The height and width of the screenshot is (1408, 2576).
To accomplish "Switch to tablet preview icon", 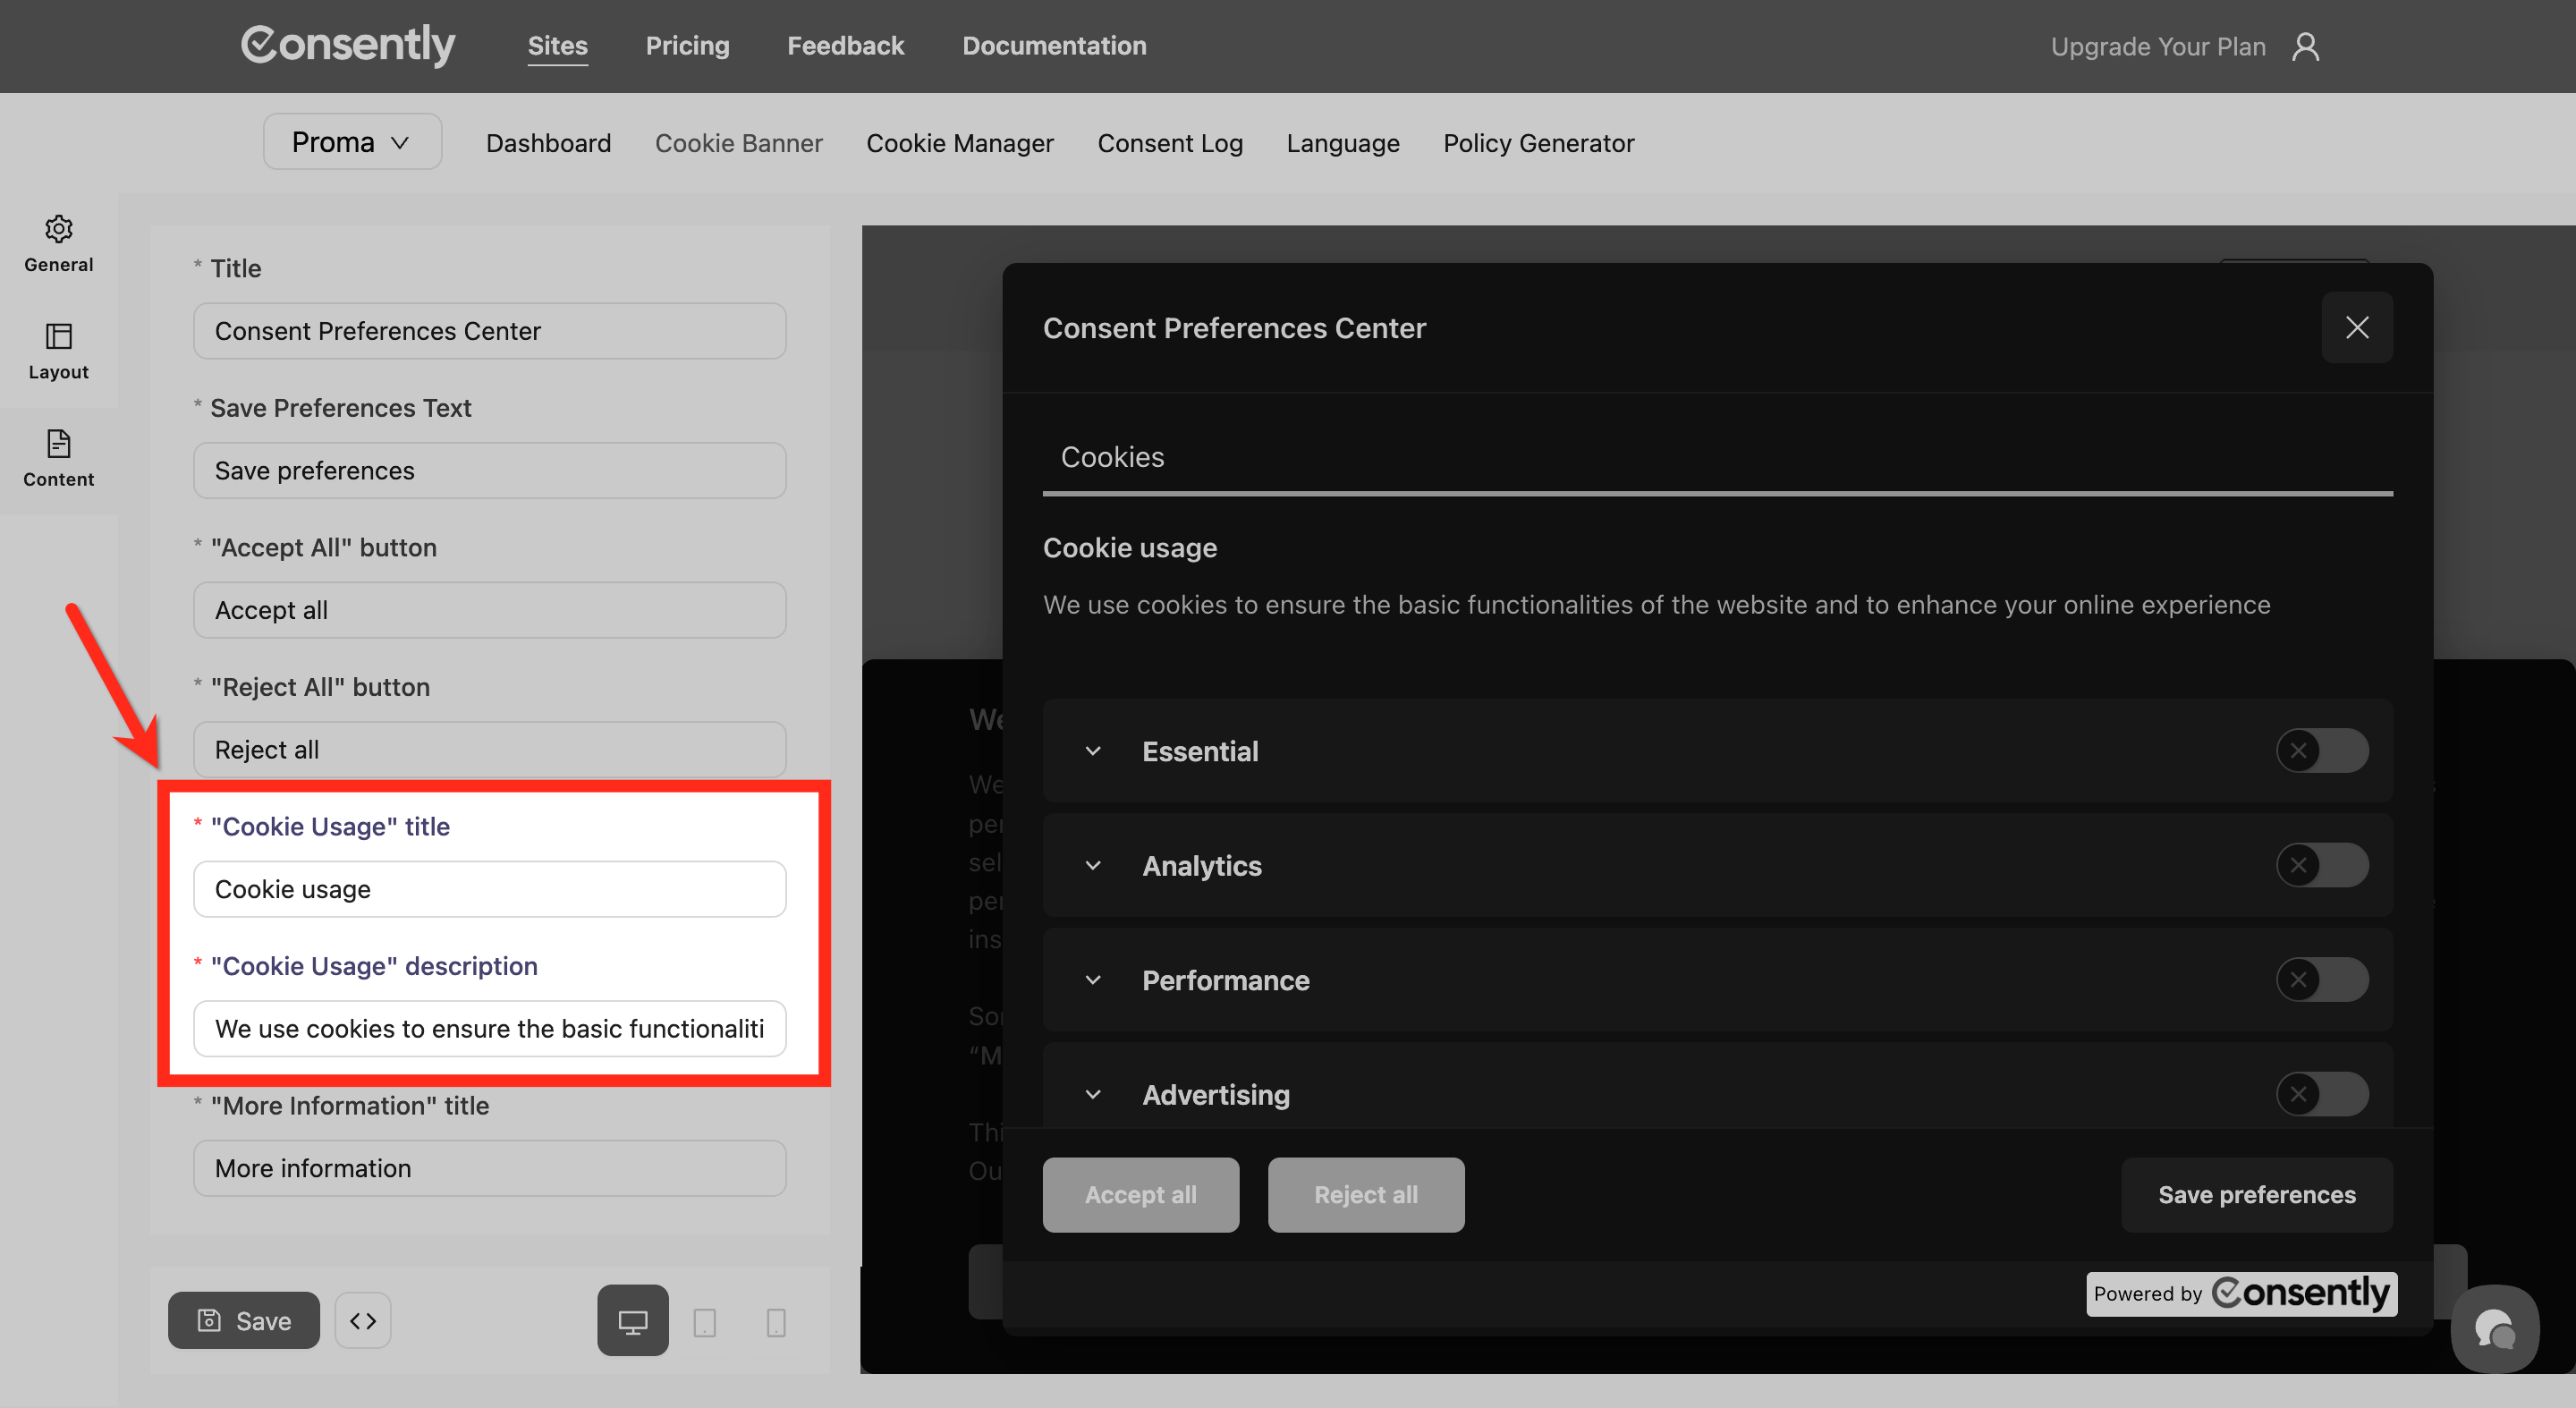I will pos(704,1322).
